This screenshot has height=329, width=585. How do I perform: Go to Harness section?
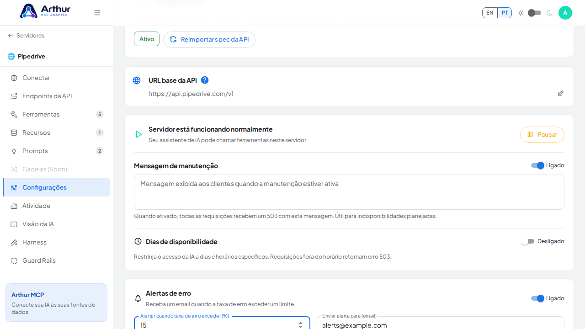click(56, 242)
